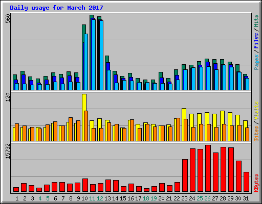Click the tall yellow visits bar for day 10
The height and width of the screenshot is (204, 262).
click(x=84, y=117)
